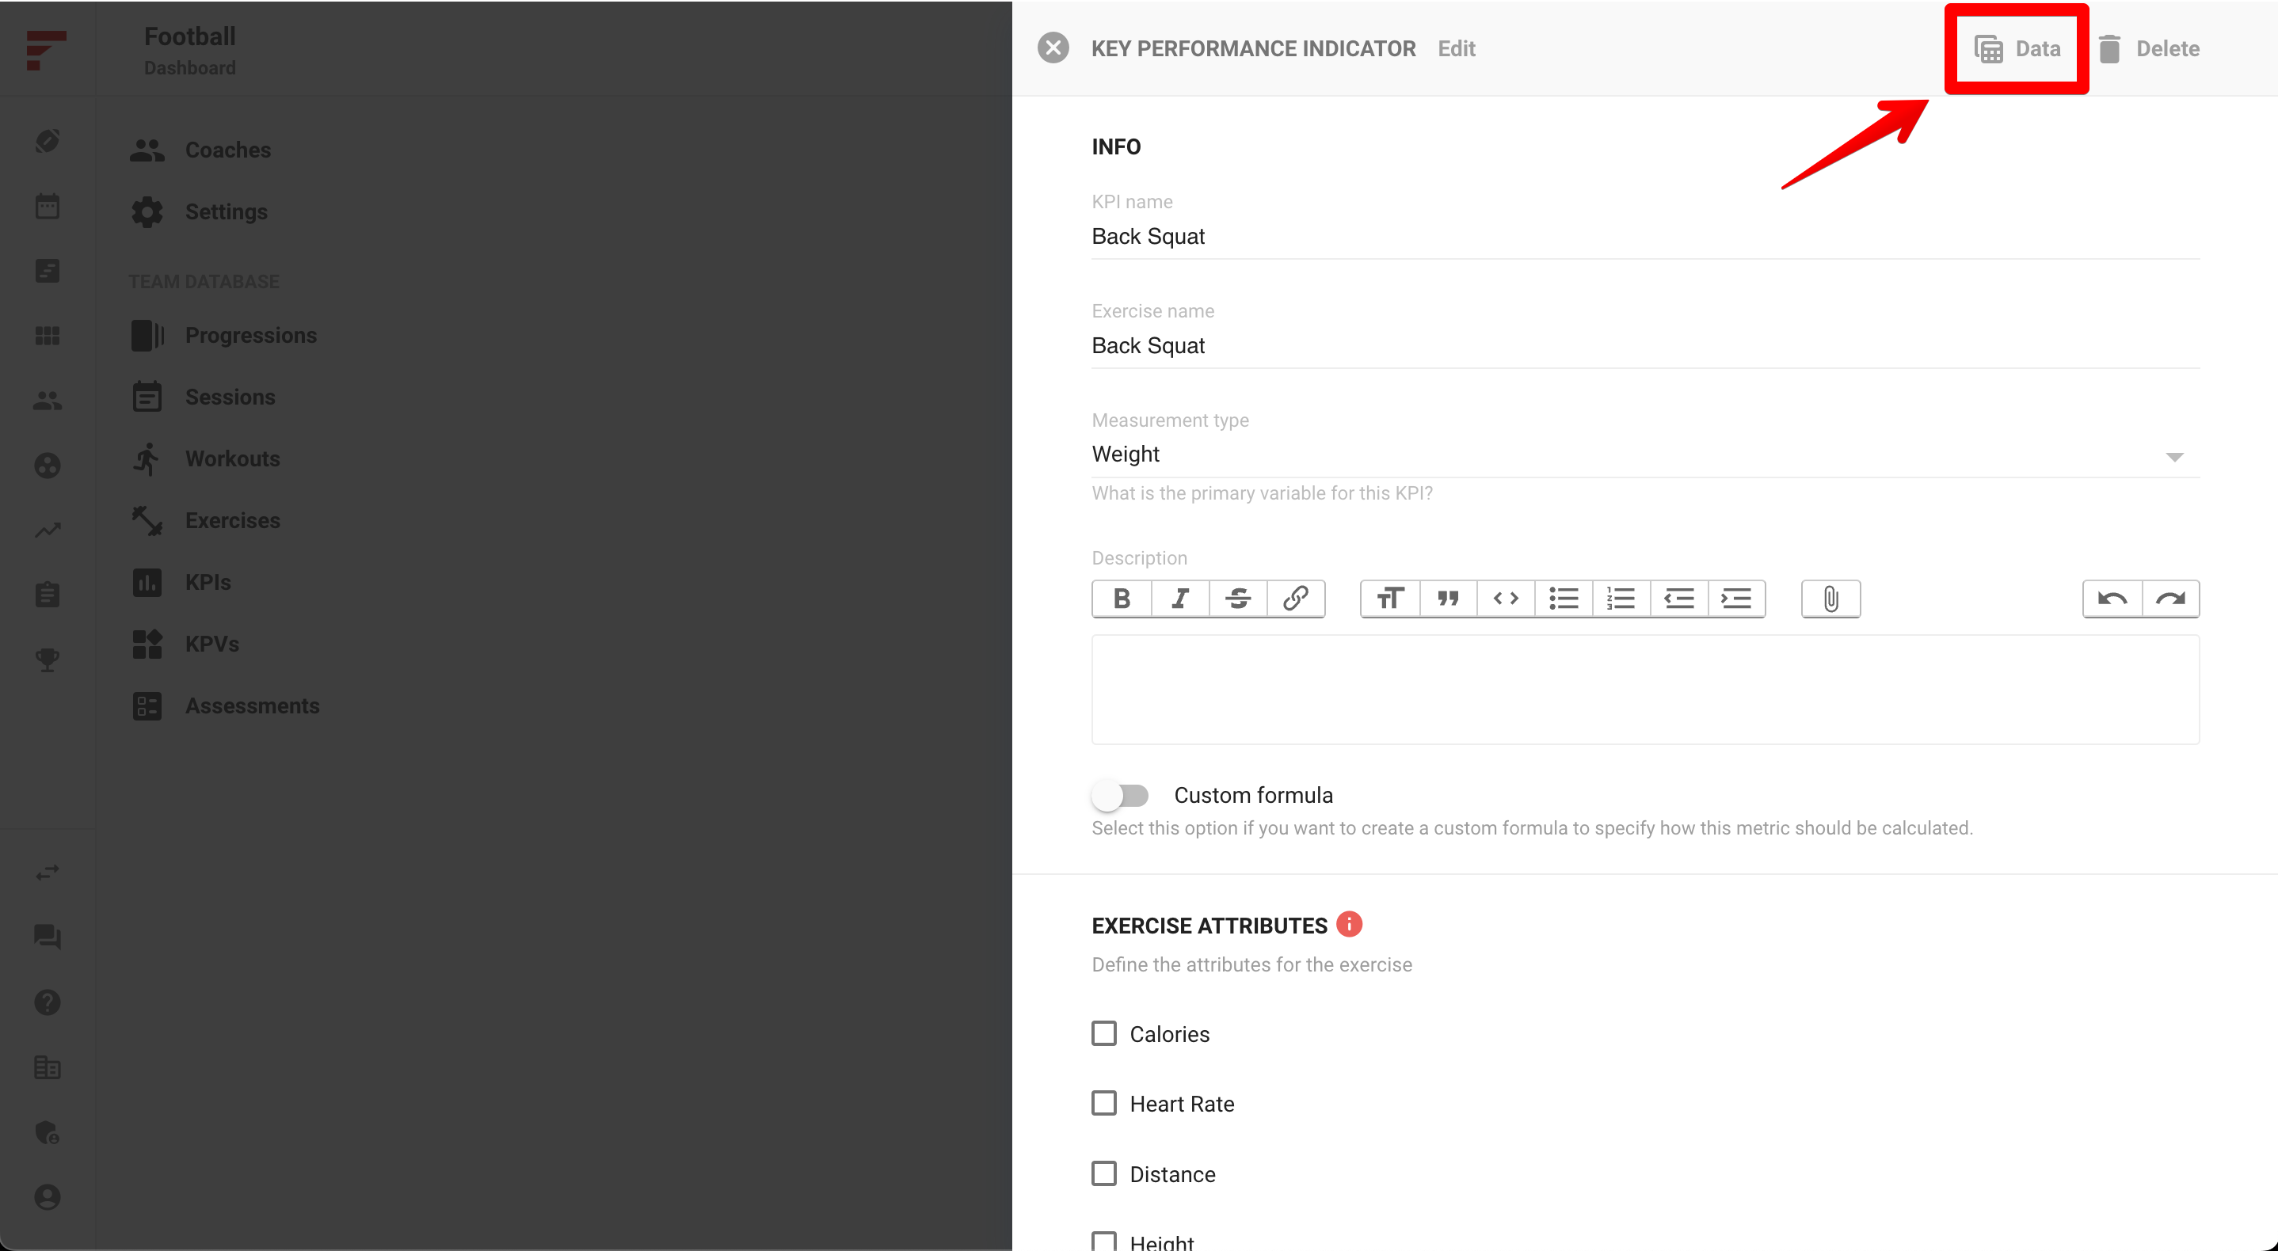2278x1251 pixels.
Task: Click the Exercise Attributes info icon
Action: coord(1349,924)
